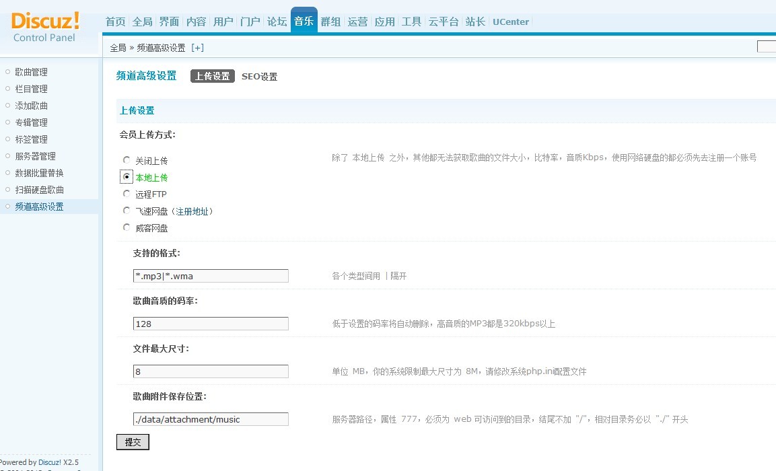Focus the 歌曲附件保存位置 path field
The width and height of the screenshot is (776, 471).
pos(211,419)
